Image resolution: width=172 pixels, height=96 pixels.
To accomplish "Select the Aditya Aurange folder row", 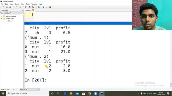I will click(x=11, y=16).
